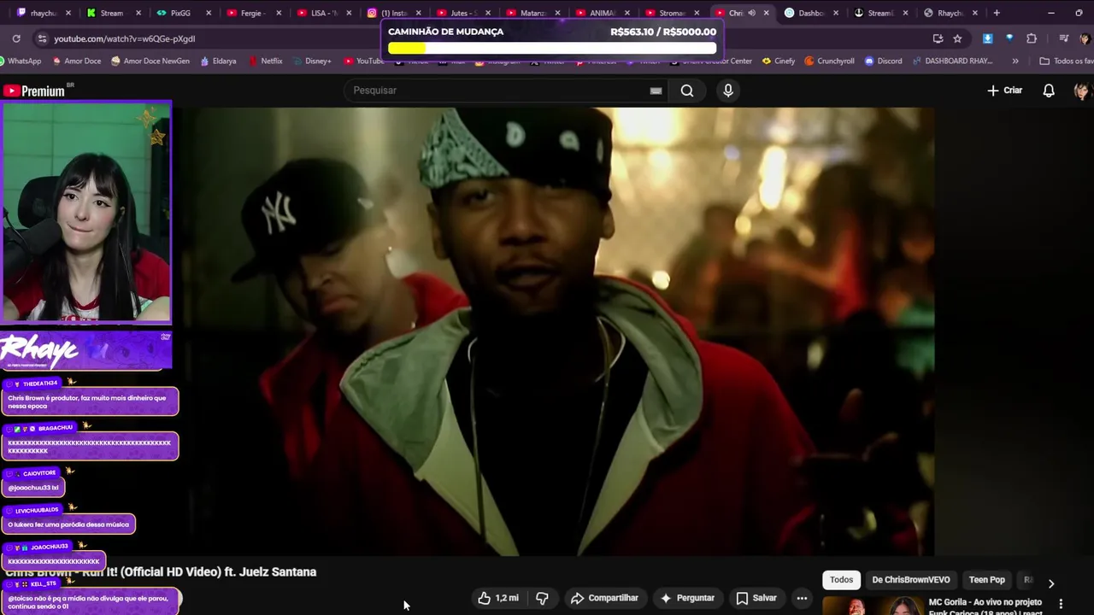
Task: Open options for MC Gorila suggested video
Action: pyautogui.click(x=1061, y=603)
